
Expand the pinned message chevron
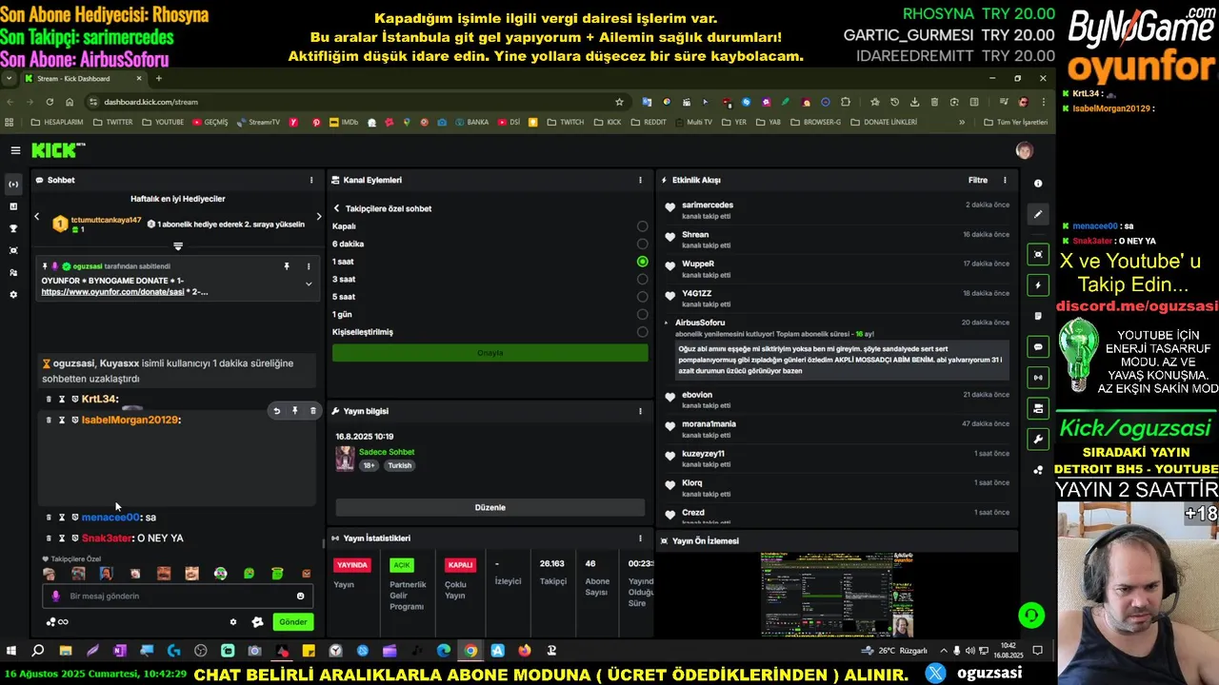point(309,284)
